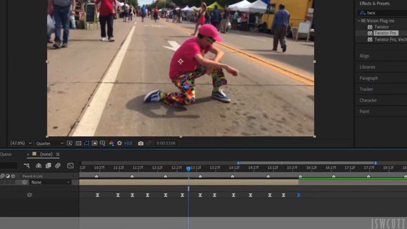This screenshot has width=407, height=229.
Task: Switch to the Render Queue tab
Action: (6, 154)
